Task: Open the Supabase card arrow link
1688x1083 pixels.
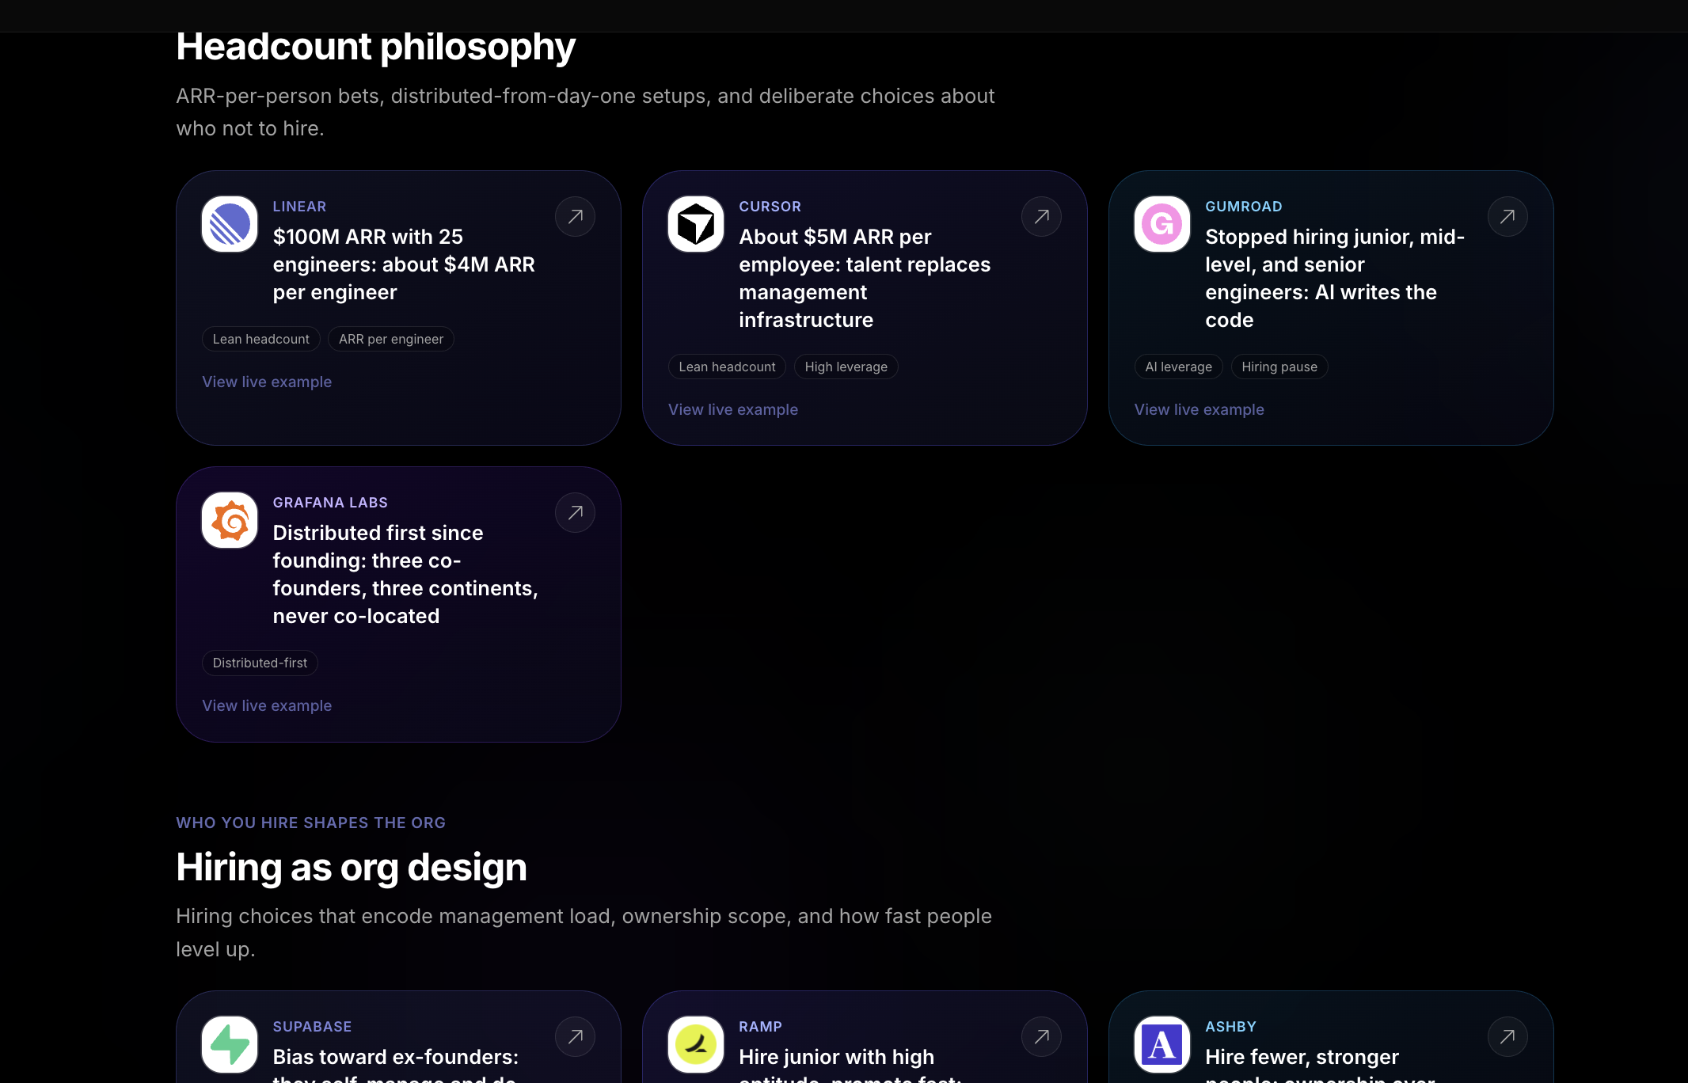Action: (575, 1036)
